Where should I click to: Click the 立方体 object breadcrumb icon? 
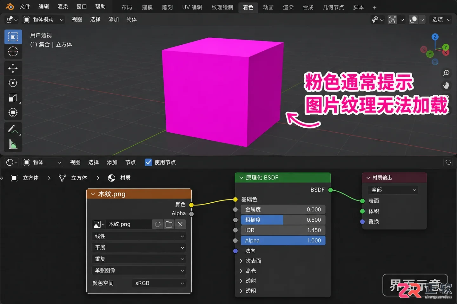point(14,178)
